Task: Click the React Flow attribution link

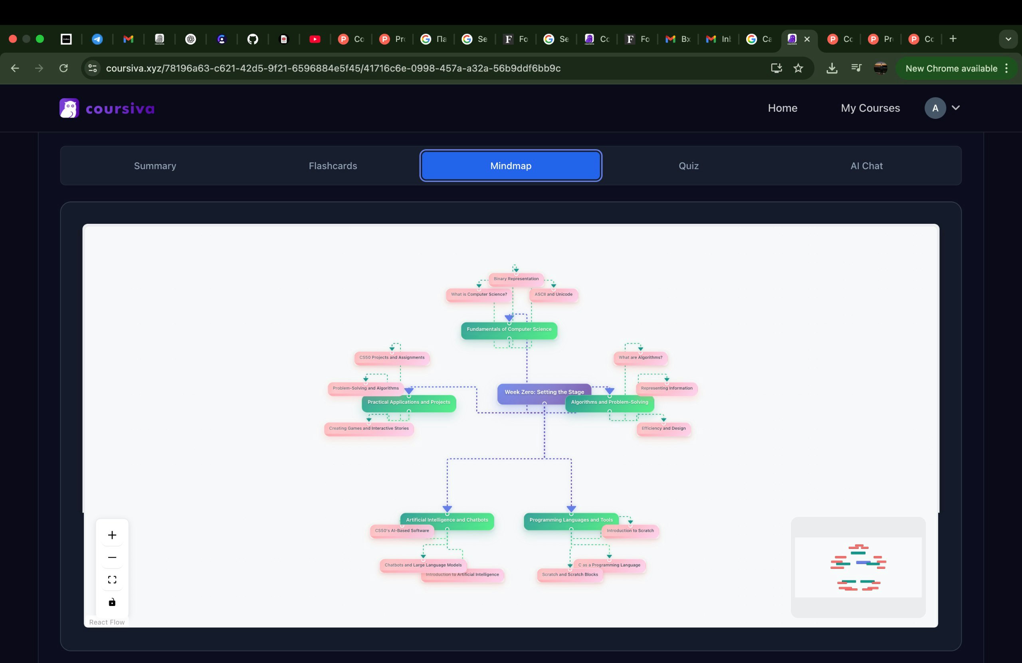Action: (x=107, y=622)
